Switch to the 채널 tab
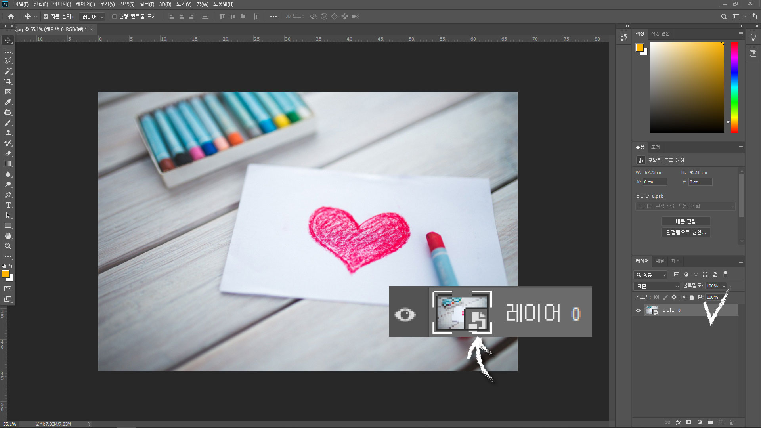Viewport: 761px width, 428px height. (660, 261)
